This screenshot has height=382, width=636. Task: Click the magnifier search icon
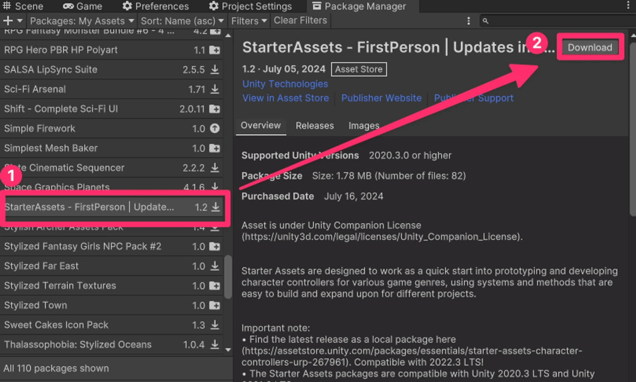tap(485, 21)
